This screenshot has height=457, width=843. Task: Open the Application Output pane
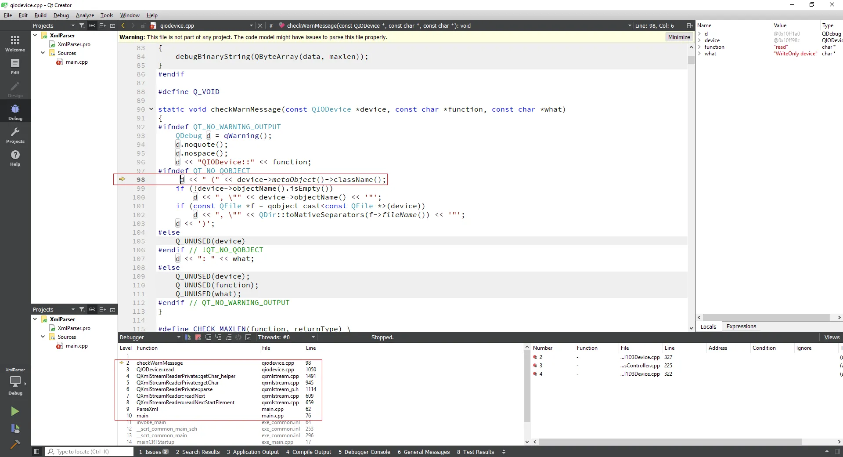click(x=253, y=452)
